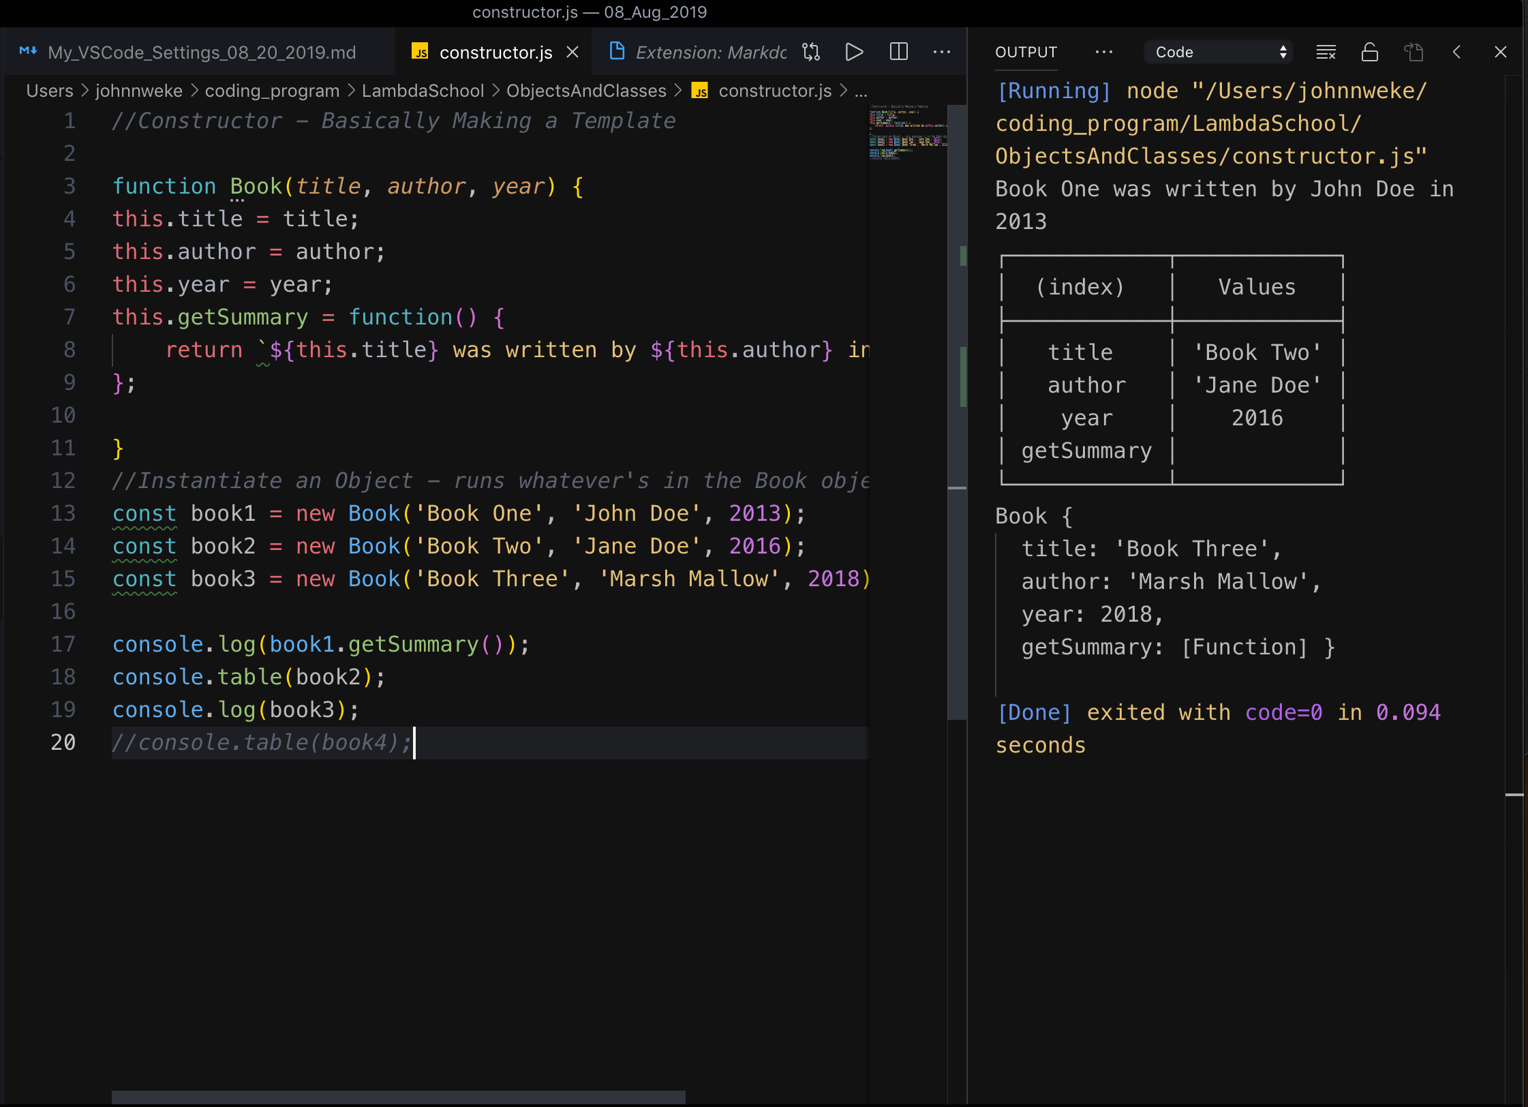Open the Compare Changes icon beside the tabs

811,52
